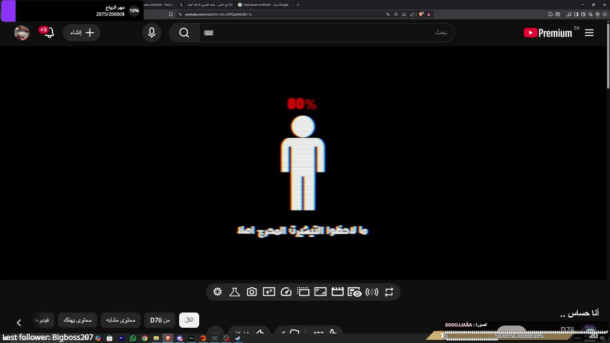
Task: Click the translate page icon in address bar
Action: coord(388,14)
